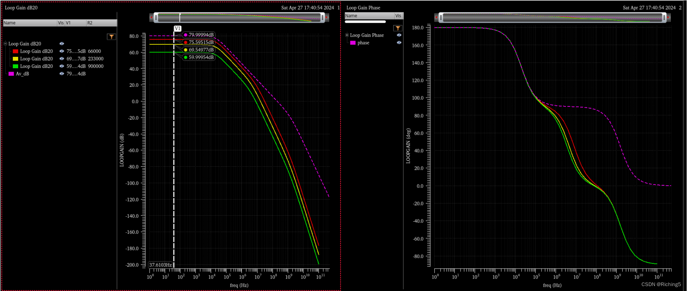Click yellow color swatch of 233000 trace
Viewport: 687px width, 291px height.
point(16,59)
